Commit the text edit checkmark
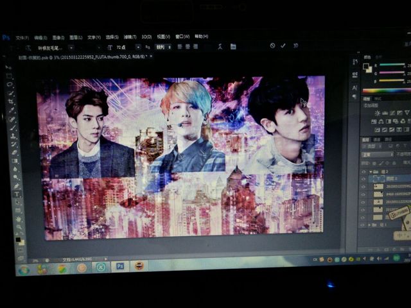The width and height of the screenshot is (411, 308). click(x=283, y=46)
